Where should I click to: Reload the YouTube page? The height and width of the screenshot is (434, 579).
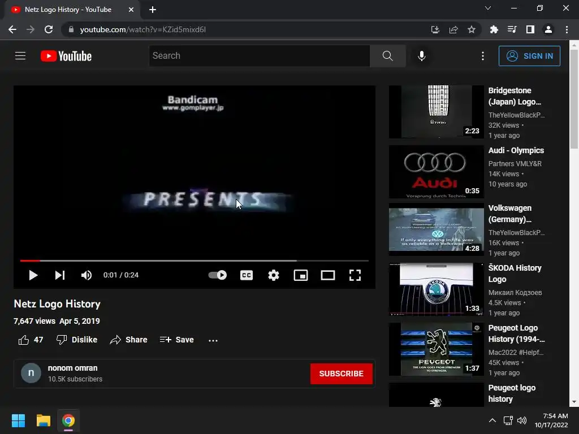[49, 29]
